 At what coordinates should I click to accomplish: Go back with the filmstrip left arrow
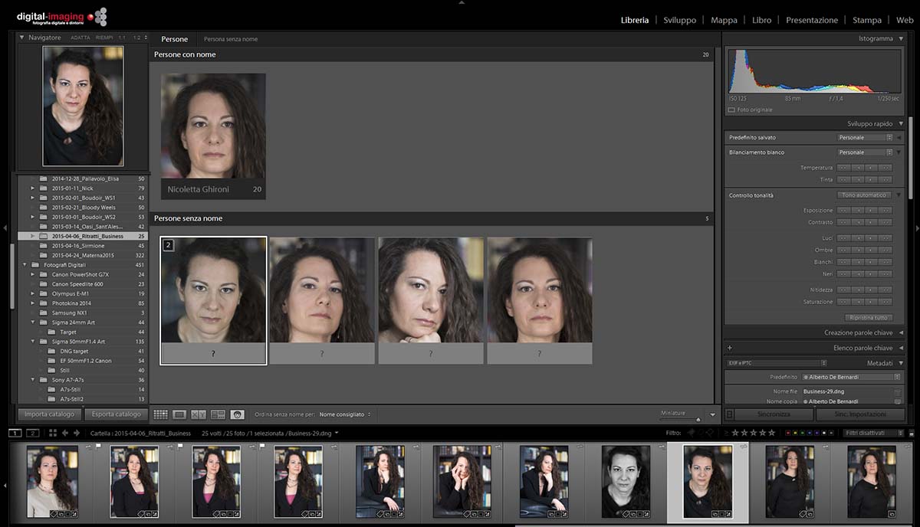(65, 433)
